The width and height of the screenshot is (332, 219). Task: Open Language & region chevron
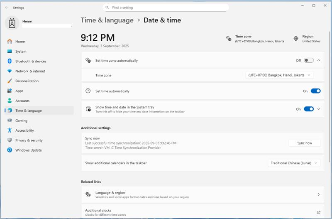[x=319, y=194]
